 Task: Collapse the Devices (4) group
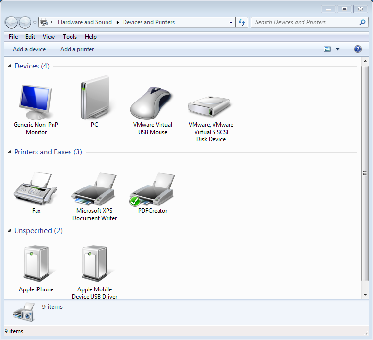9,66
